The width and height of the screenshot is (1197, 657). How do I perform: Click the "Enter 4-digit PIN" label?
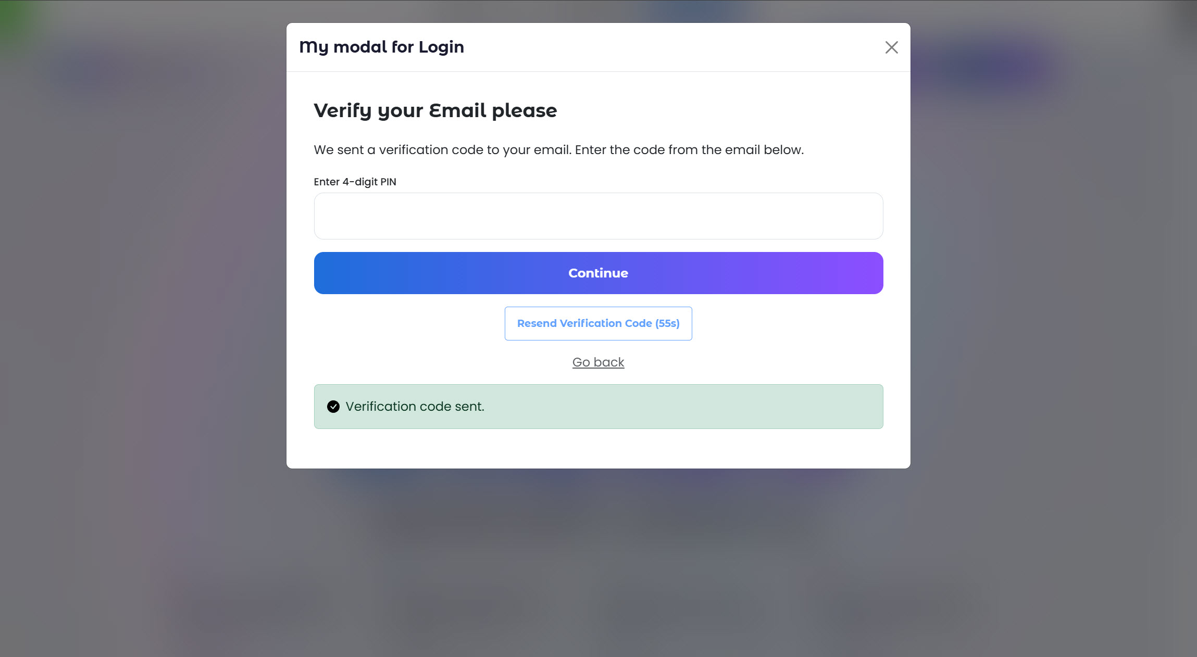(x=355, y=182)
